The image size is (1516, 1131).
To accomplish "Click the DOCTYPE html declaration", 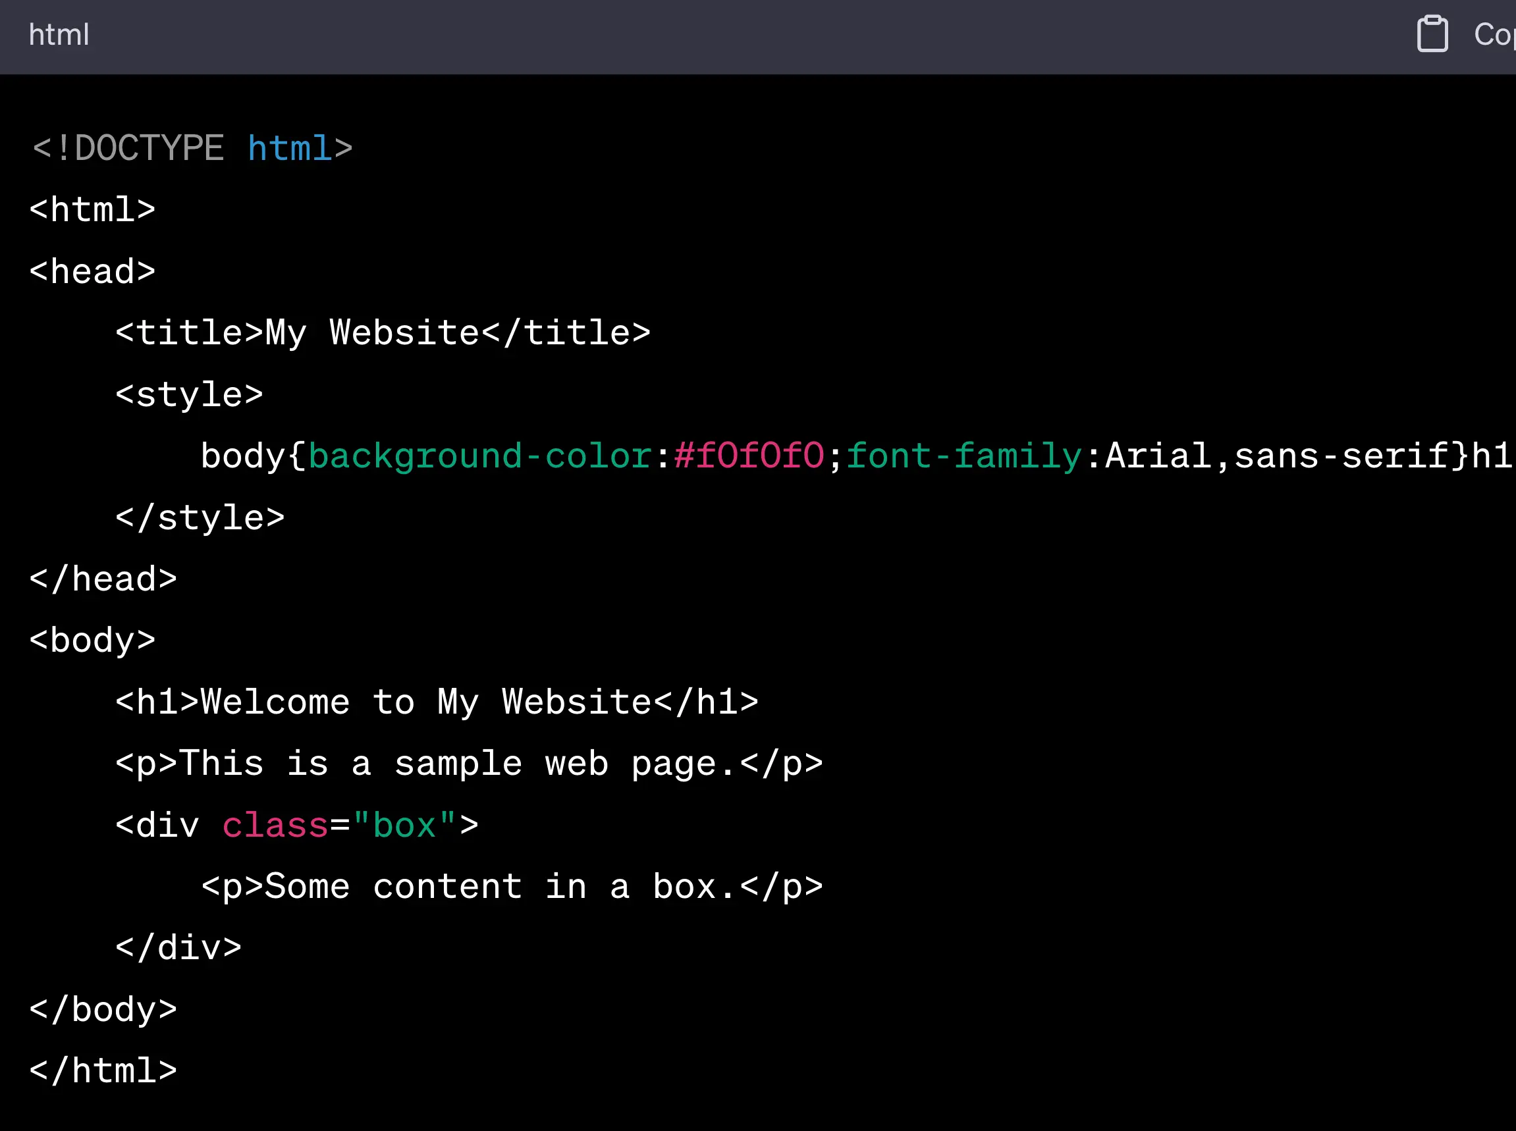I will [191, 147].
